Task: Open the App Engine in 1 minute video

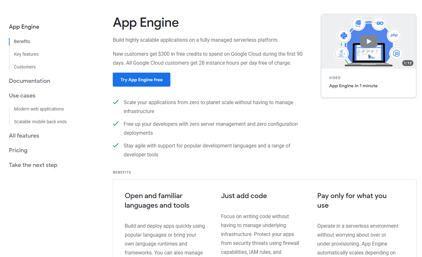Action: (x=353, y=86)
